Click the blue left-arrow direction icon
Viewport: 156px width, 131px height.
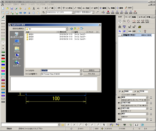pyautogui.click(x=120, y=31)
